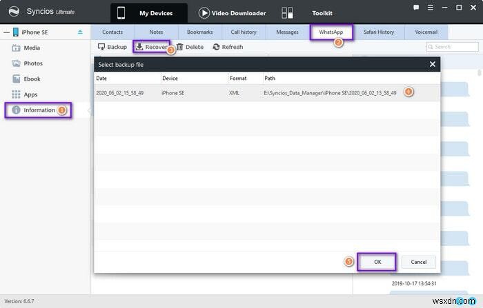Screen dimensions: 483x308
Task: Click the Search input field
Action: click(x=453, y=47)
